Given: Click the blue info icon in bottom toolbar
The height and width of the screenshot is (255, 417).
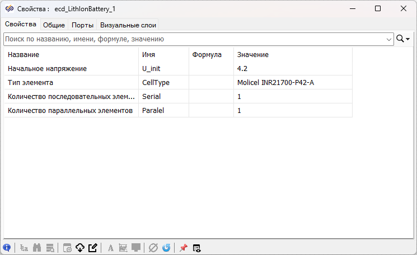Looking at the screenshot, I should pos(7,248).
